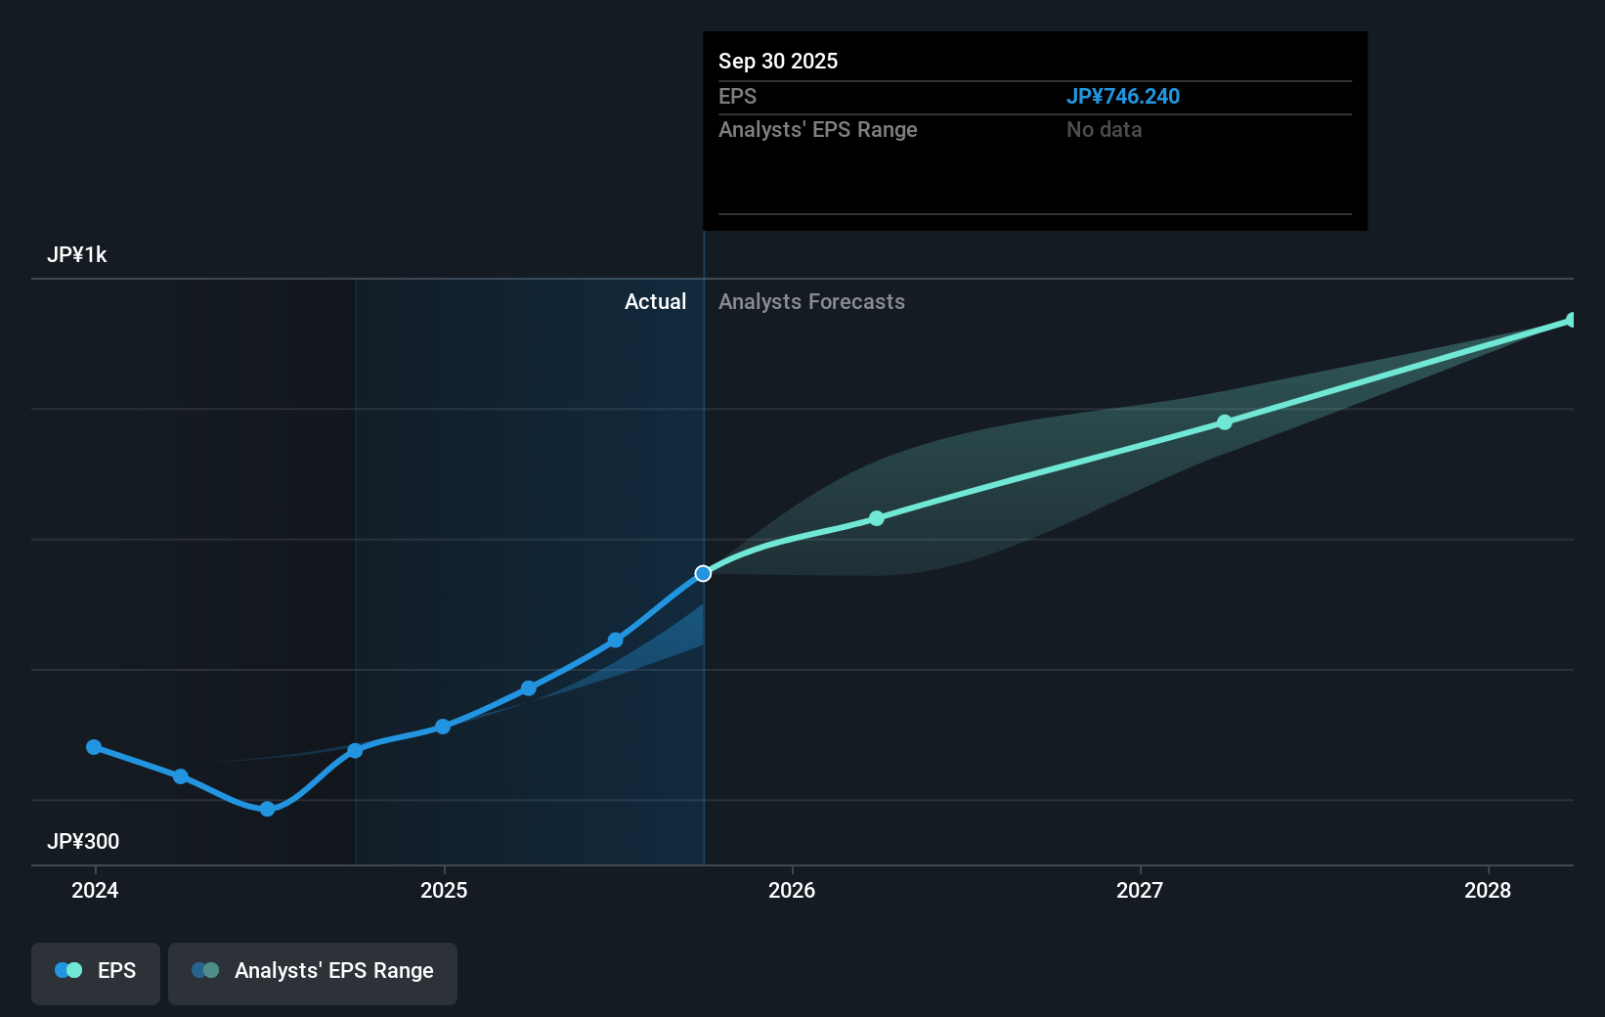Viewport: 1605px width, 1017px height.
Task: Select the 2027 forecast data point
Action: (1225, 422)
